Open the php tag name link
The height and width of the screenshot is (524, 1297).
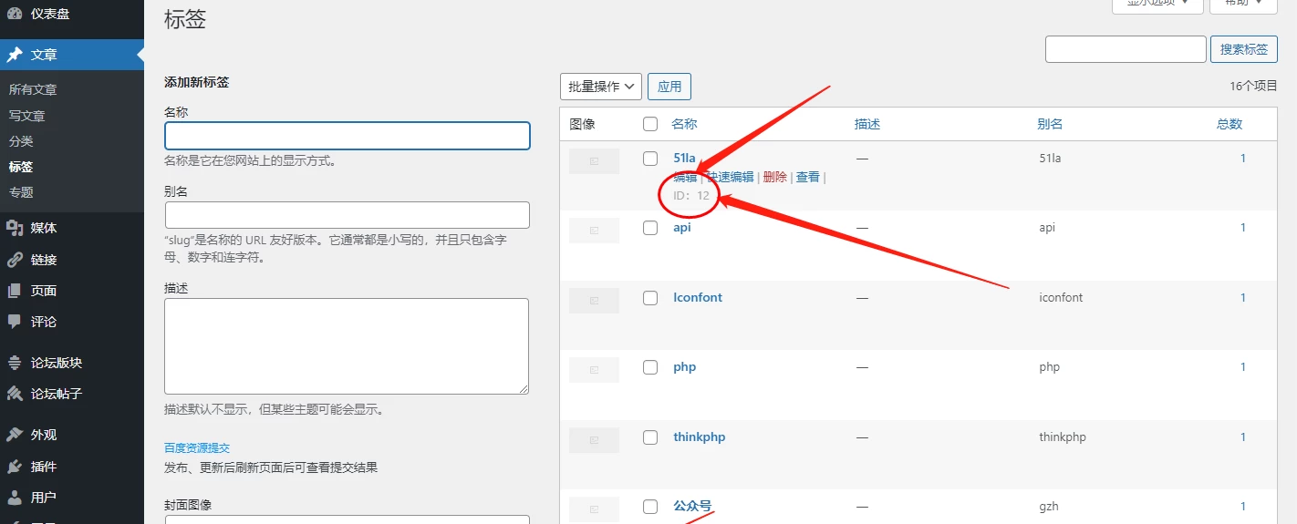(x=685, y=367)
